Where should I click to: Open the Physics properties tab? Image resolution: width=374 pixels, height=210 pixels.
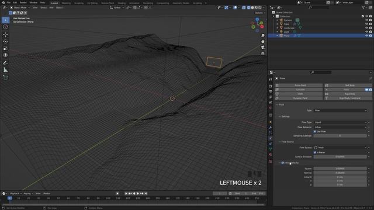pyautogui.click(x=271, y=138)
